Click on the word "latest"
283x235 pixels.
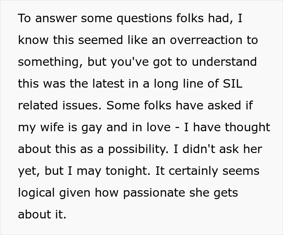(x=108, y=84)
